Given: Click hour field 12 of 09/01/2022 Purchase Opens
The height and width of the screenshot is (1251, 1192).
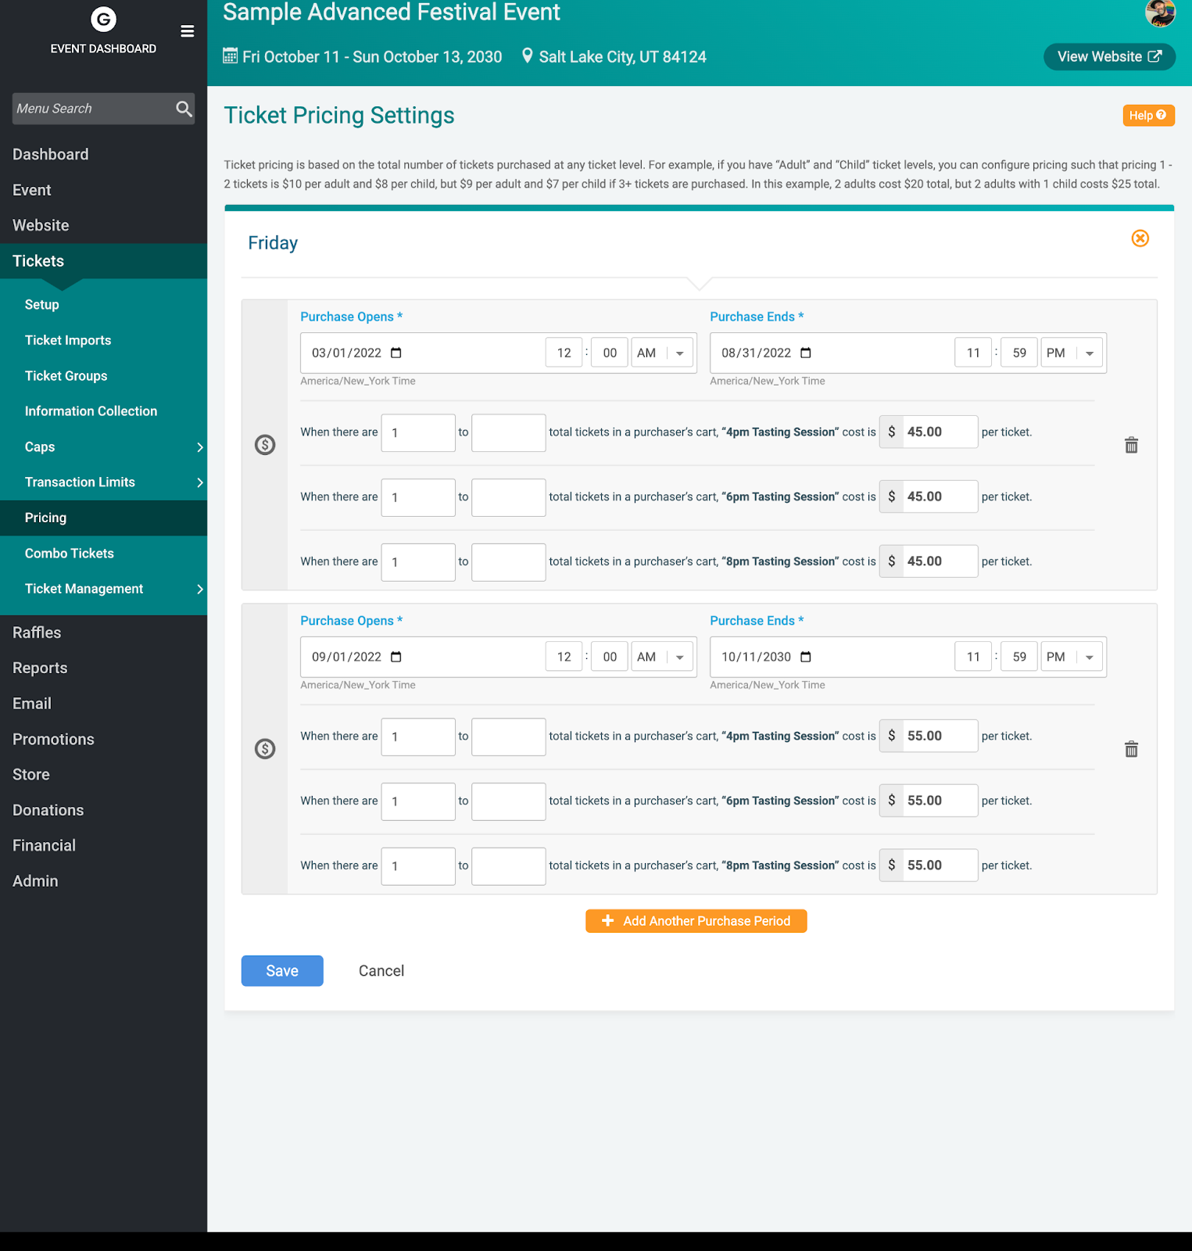Looking at the screenshot, I should 564,657.
